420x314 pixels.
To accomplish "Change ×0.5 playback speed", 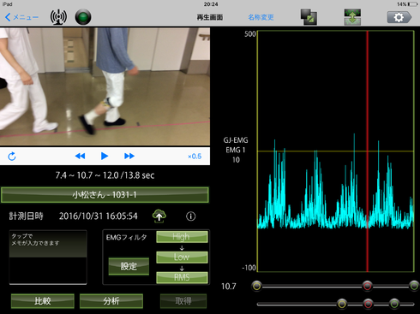I will click(195, 157).
